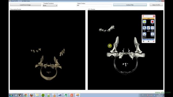Image resolution: width=173 pixels, height=97 pixels.
Task: Click the clock in the system tray
Action: (x=159, y=95)
